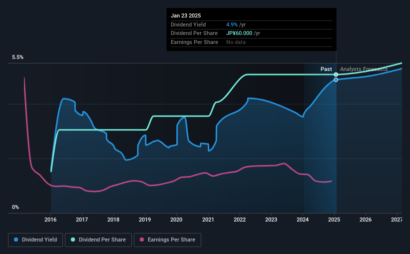Viewport: 410px width, 254px height.
Task: Click the Analysts Forecasts label
Action: 364,69
